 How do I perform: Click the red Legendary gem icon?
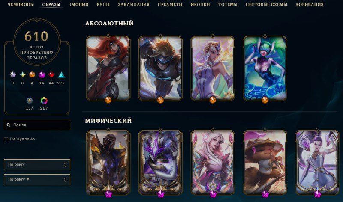pyautogui.click(x=51, y=75)
